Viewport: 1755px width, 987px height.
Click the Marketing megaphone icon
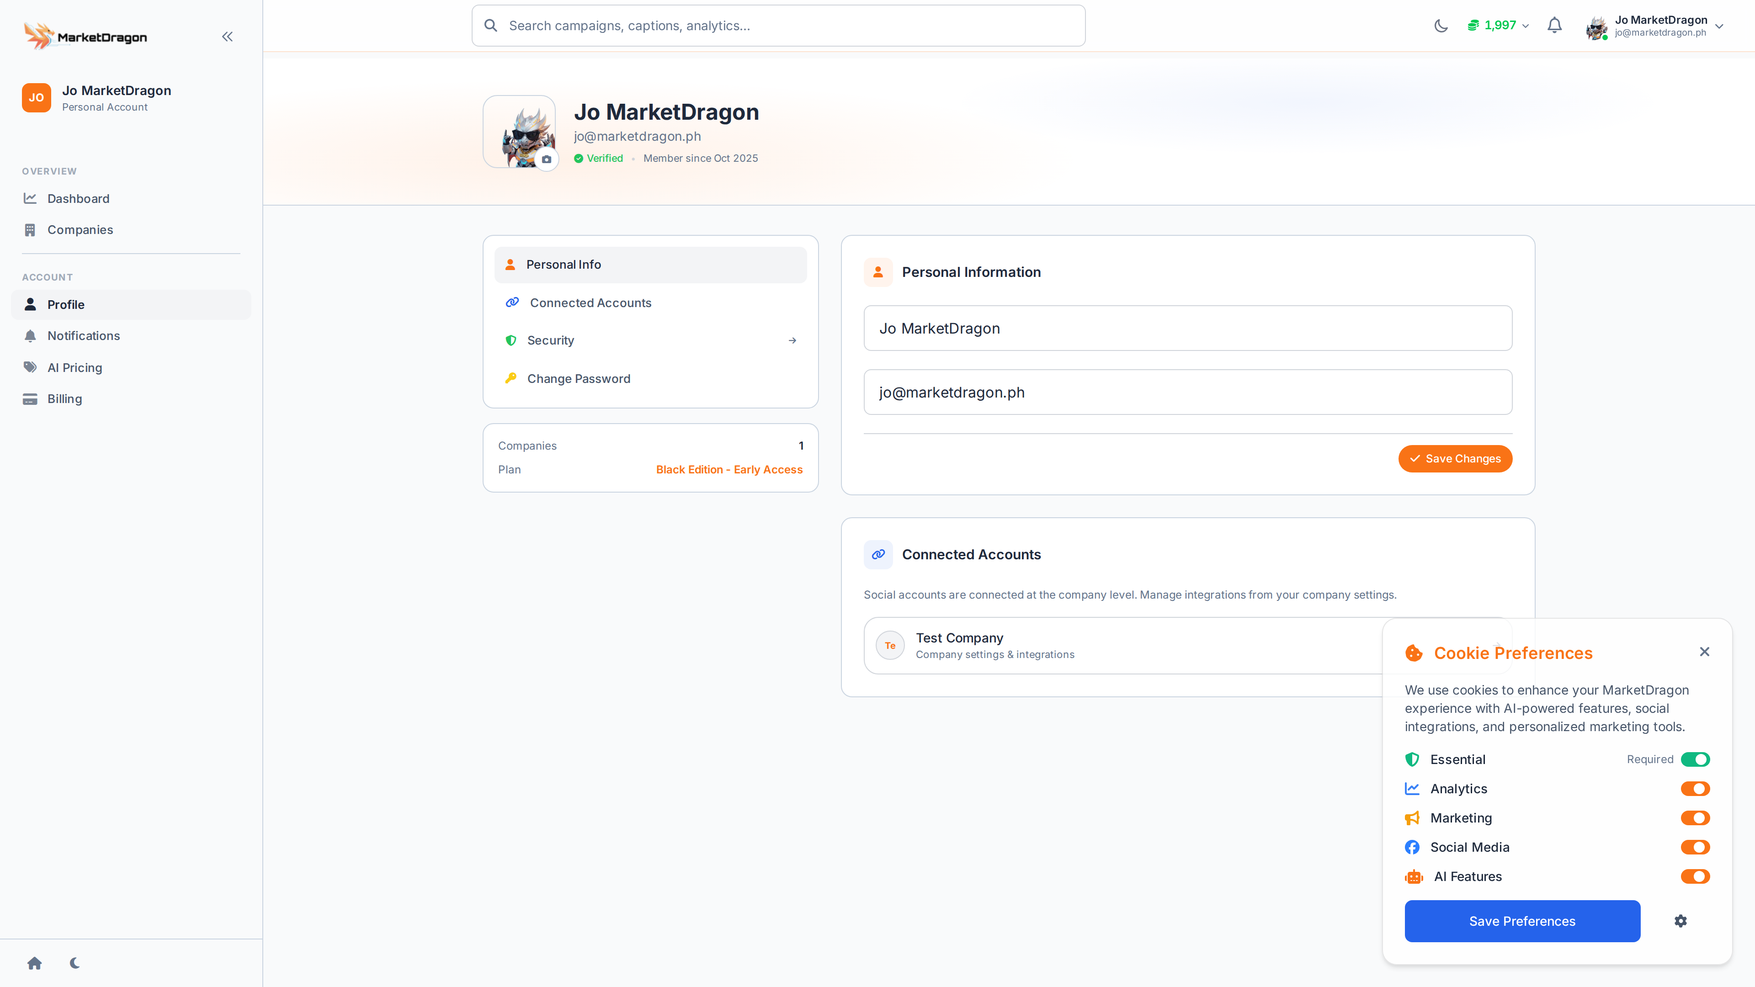coord(1412,818)
